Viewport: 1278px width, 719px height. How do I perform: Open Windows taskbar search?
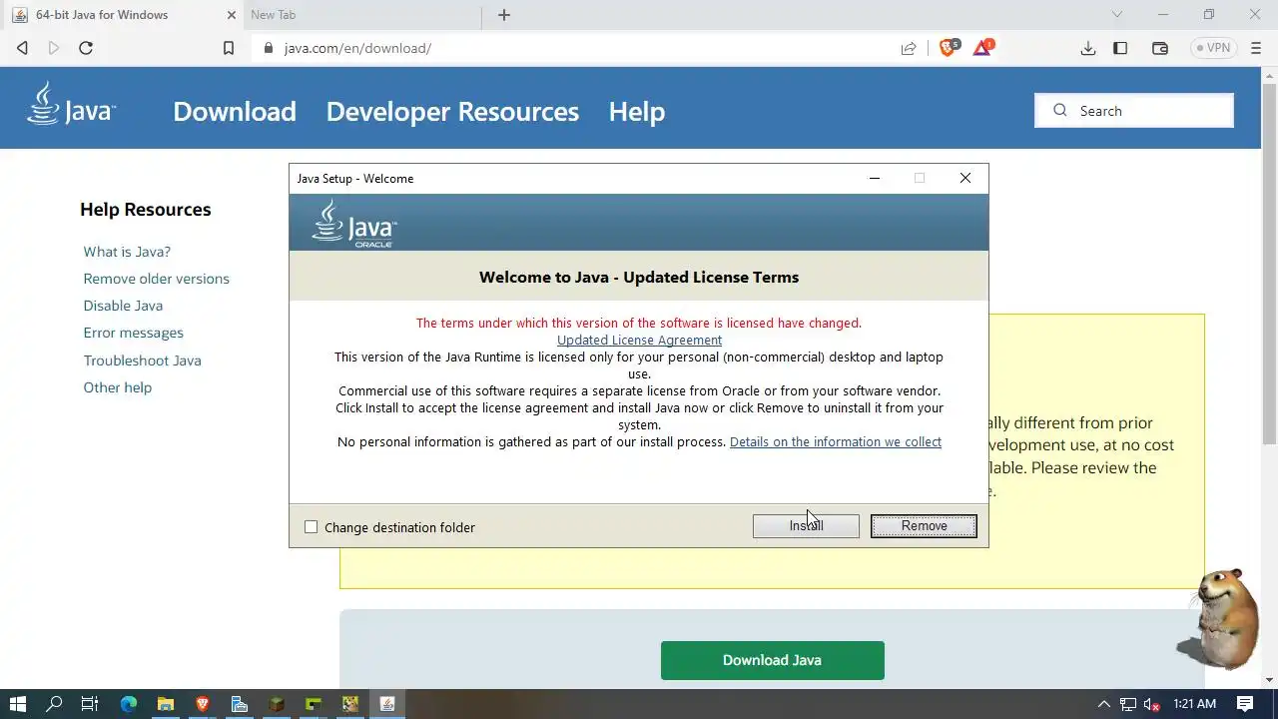54,704
